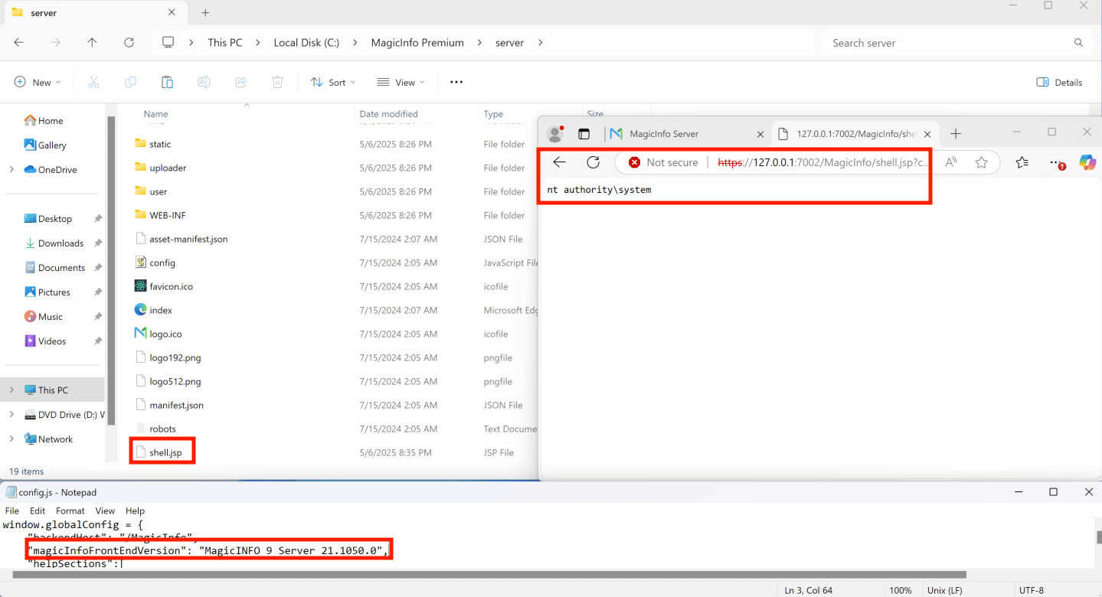
Task: Click the Up arrow in File Explorer
Action: pyautogui.click(x=92, y=43)
